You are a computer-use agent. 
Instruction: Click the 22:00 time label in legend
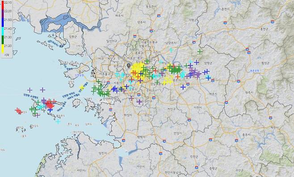tap(8, 11)
